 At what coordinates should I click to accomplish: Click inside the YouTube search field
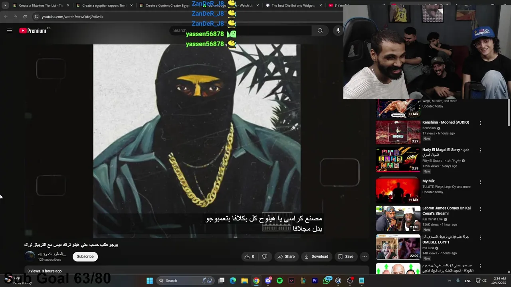point(241,31)
